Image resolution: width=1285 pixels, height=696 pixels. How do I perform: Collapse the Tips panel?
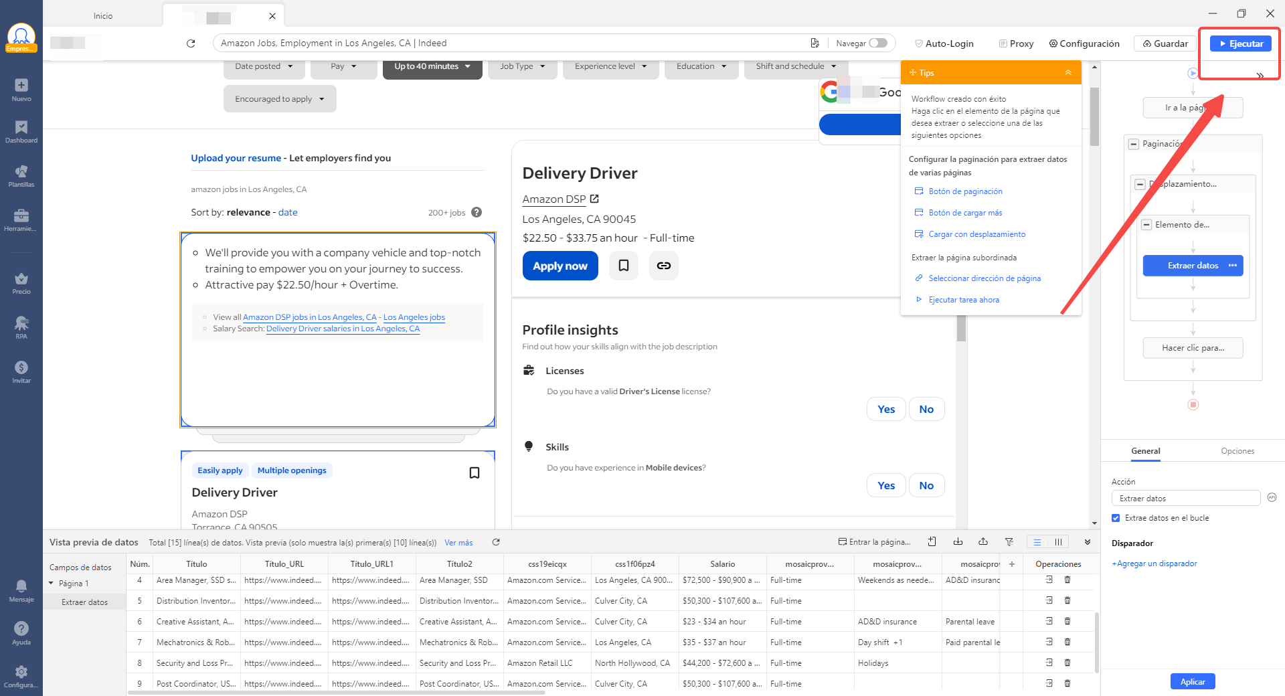pyautogui.click(x=1068, y=73)
